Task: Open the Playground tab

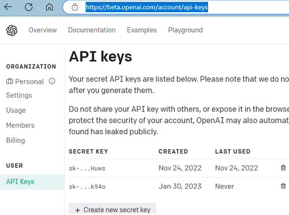Action: pos(186,30)
